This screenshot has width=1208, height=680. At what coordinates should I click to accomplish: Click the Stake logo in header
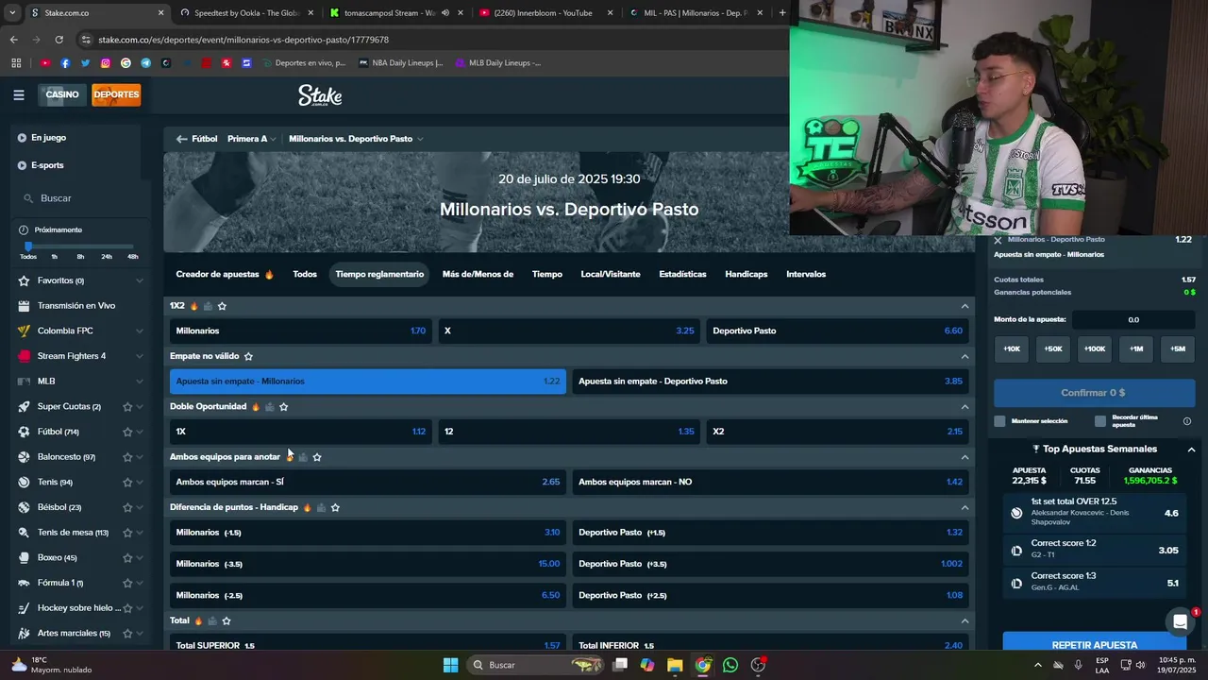pyautogui.click(x=320, y=95)
